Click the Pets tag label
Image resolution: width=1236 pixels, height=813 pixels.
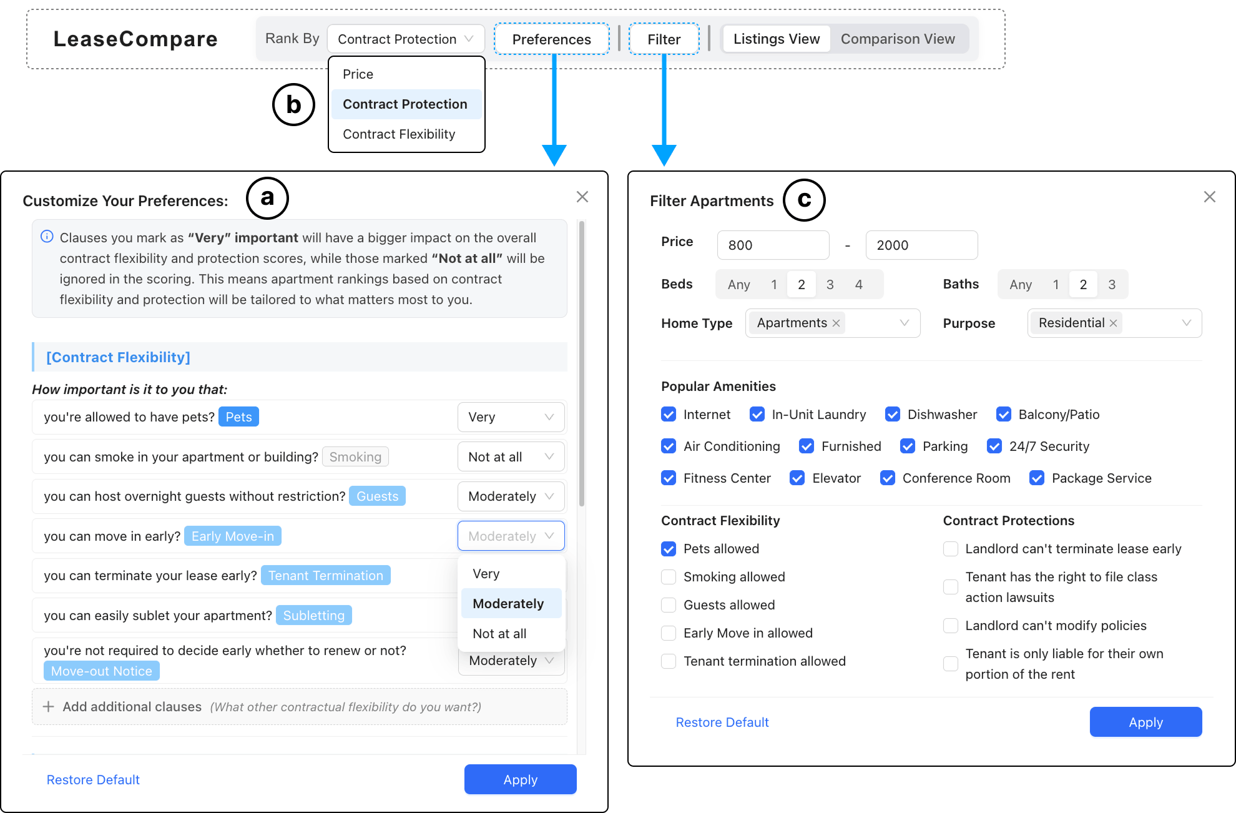point(238,417)
